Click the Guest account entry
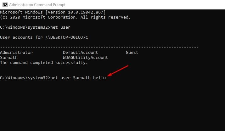The height and width of the screenshot is (131, 225). 132,52
